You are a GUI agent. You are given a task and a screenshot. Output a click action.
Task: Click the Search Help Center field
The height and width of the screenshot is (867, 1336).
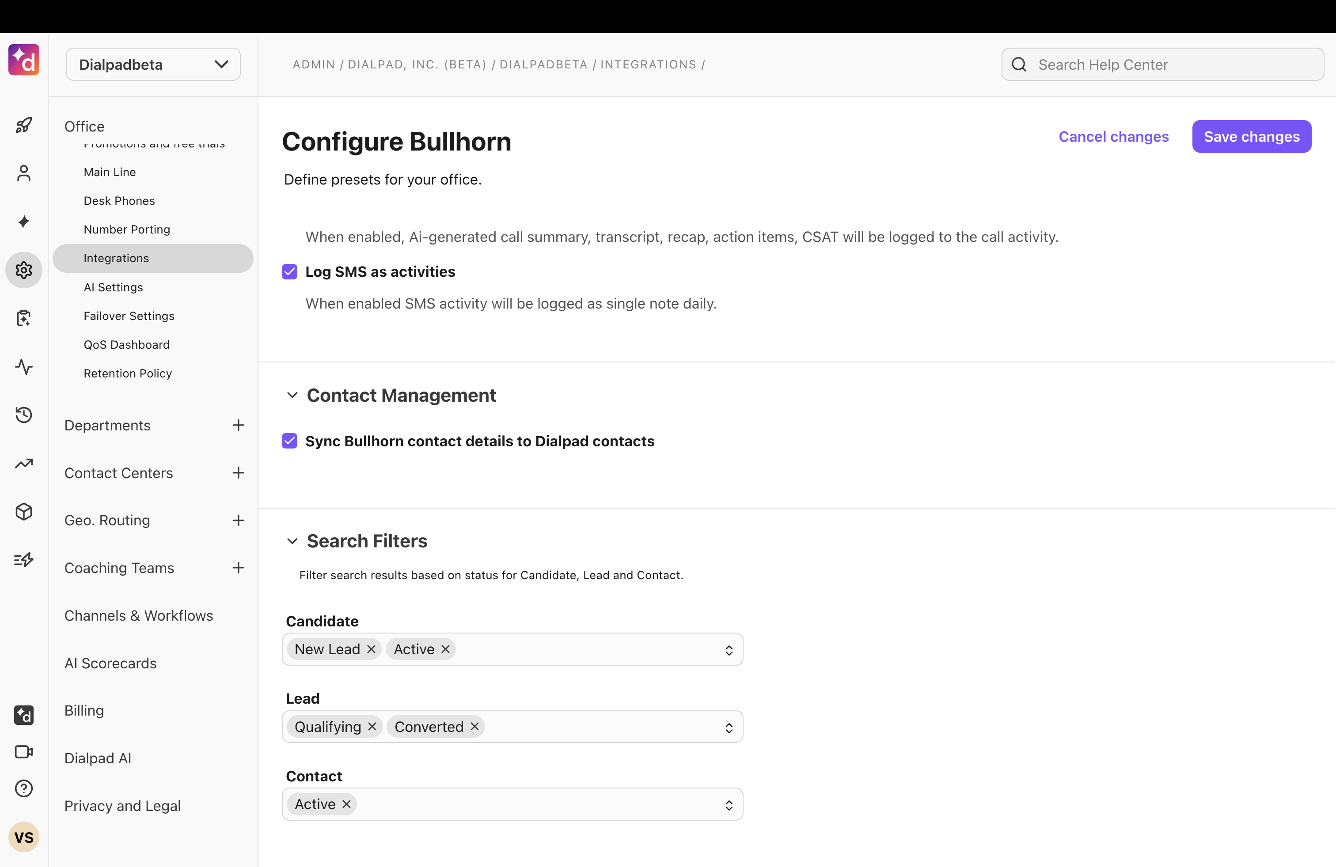tap(1162, 64)
